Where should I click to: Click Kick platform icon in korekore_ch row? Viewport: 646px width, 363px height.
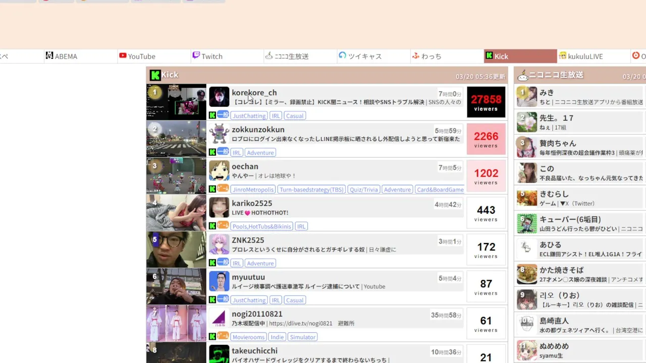pos(212,115)
